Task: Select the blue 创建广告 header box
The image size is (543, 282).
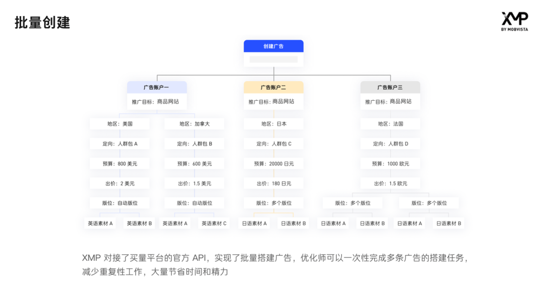Action: [274, 46]
